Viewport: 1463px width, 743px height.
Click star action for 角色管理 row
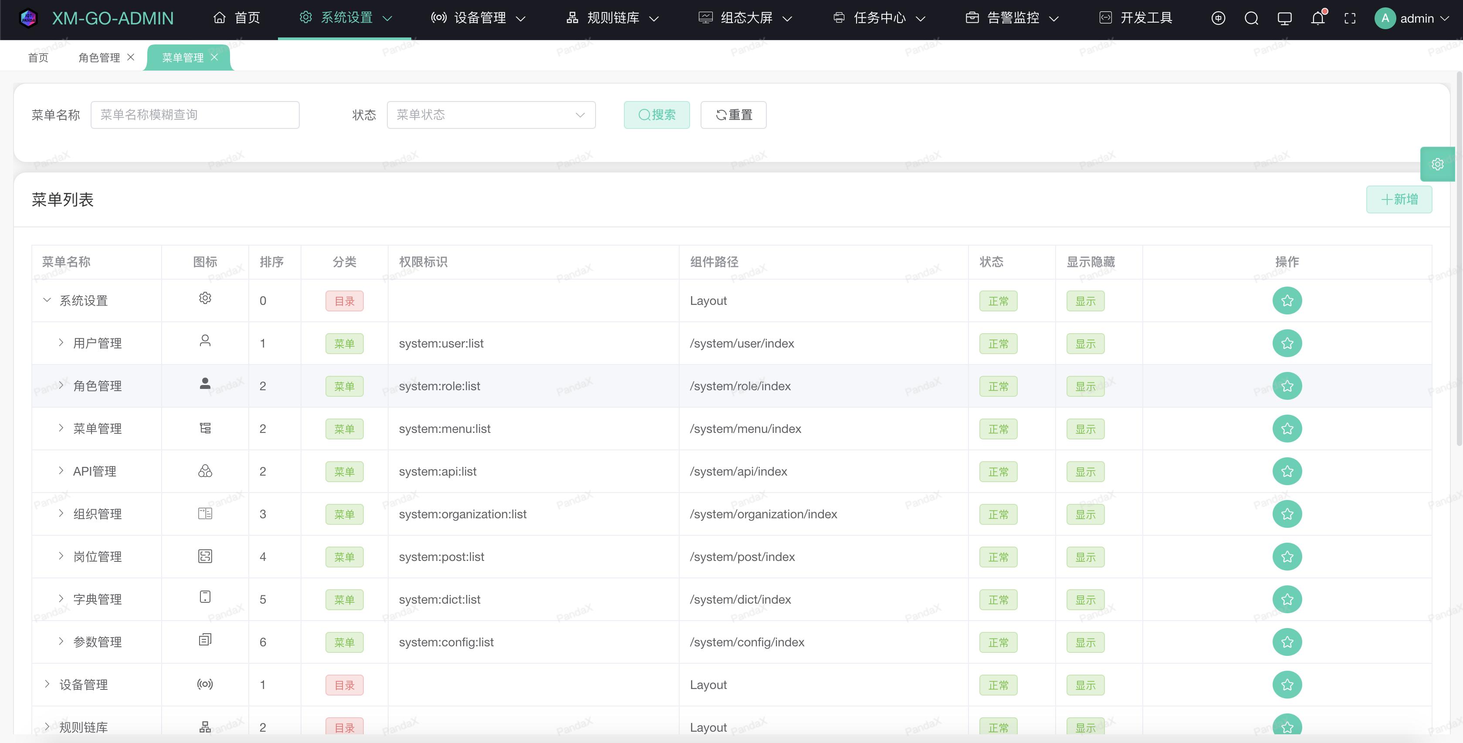point(1287,386)
